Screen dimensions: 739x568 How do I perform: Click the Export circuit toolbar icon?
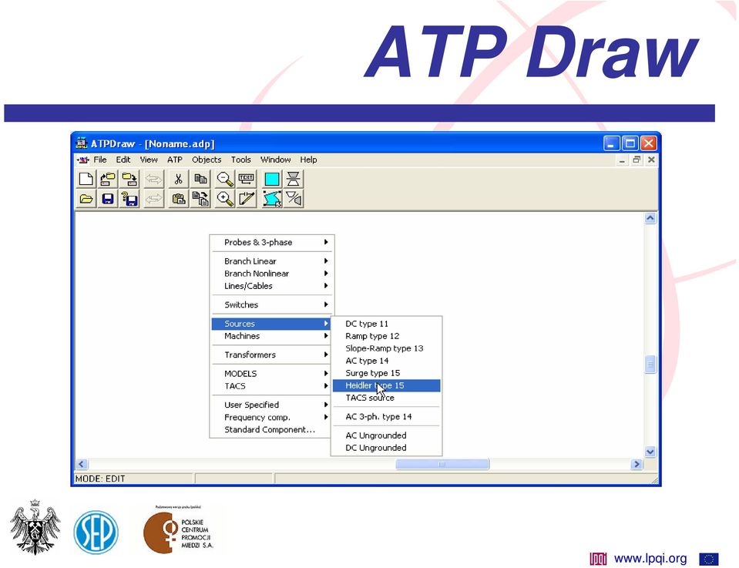[129, 179]
